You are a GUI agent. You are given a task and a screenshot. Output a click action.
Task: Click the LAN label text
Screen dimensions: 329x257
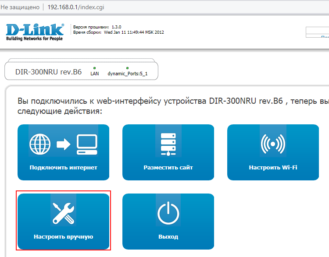95,74
